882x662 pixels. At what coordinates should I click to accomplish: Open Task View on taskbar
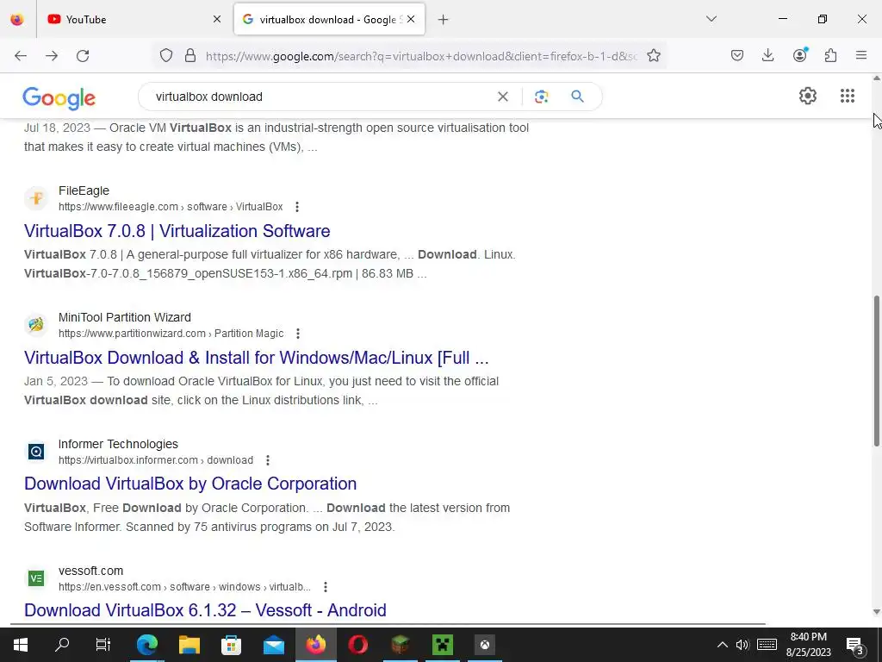[103, 645]
